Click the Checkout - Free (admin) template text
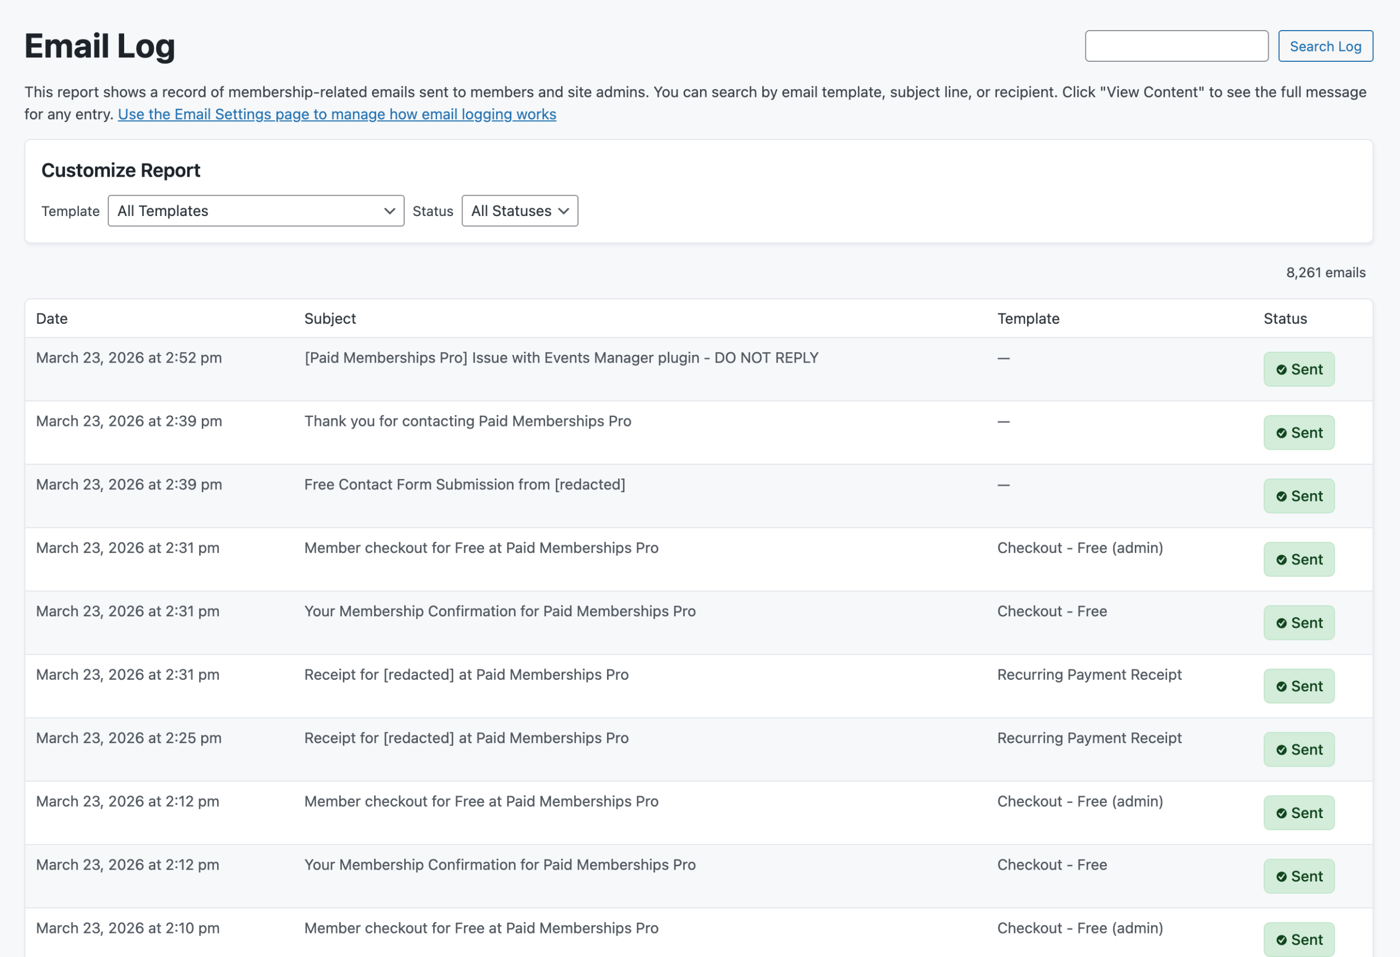This screenshot has width=1400, height=957. 1080,547
